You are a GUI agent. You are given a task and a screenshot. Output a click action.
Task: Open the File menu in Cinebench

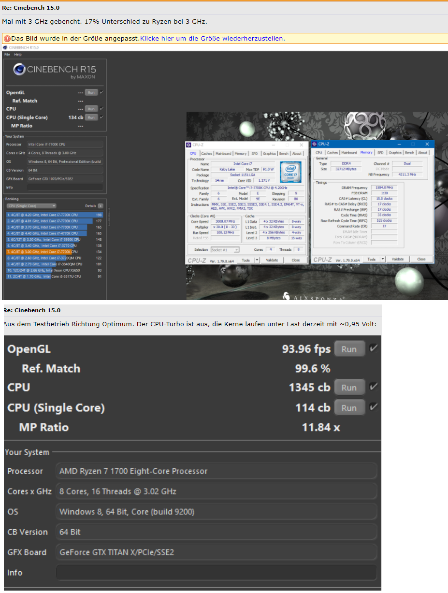point(7,55)
